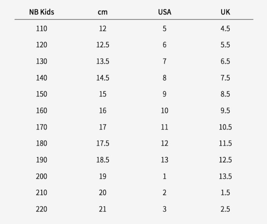Click the 18.5 cm value
Viewport: 267px width, 224px height.
(x=103, y=160)
